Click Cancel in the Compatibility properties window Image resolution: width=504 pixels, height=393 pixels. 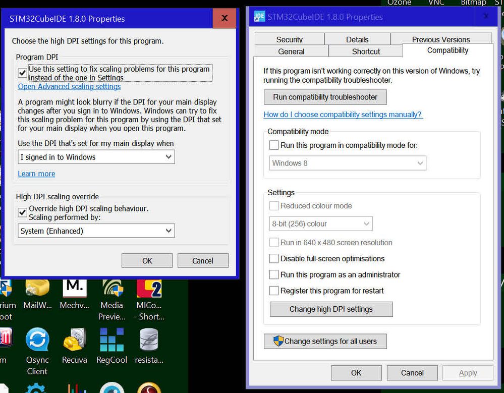pos(412,373)
